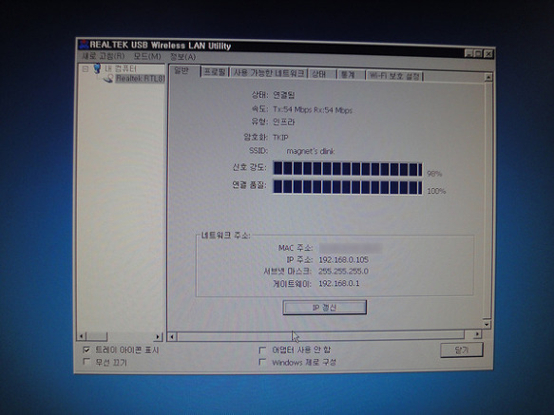The height and width of the screenshot is (415, 554).
Task: Open the 새로 고침(R) menu
Action: (x=104, y=56)
